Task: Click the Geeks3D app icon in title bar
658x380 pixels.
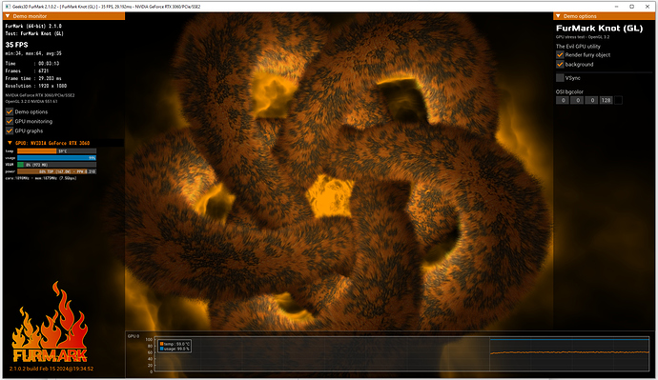Action: point(8,7)
